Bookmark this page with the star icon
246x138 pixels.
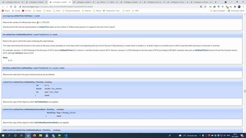tap(205, 7)
